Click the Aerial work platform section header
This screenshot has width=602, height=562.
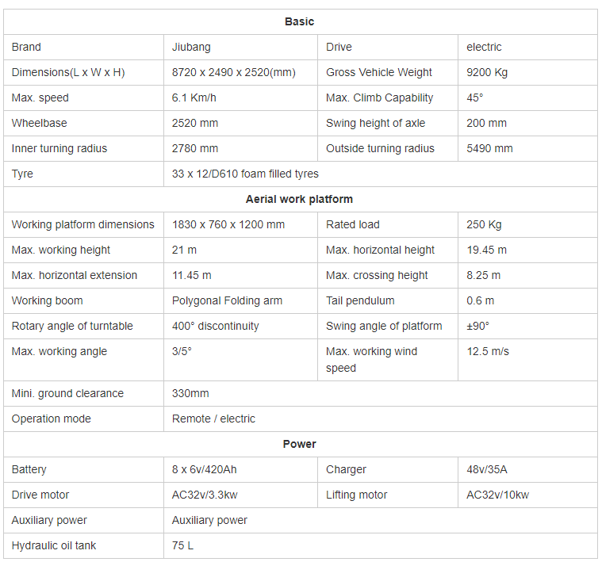click(300, 199)
